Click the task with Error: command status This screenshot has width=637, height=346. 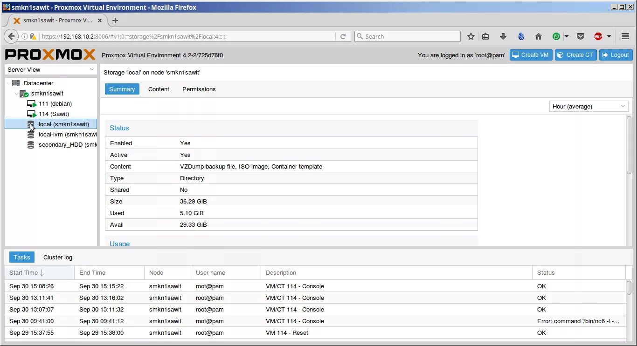pos(315,321)
